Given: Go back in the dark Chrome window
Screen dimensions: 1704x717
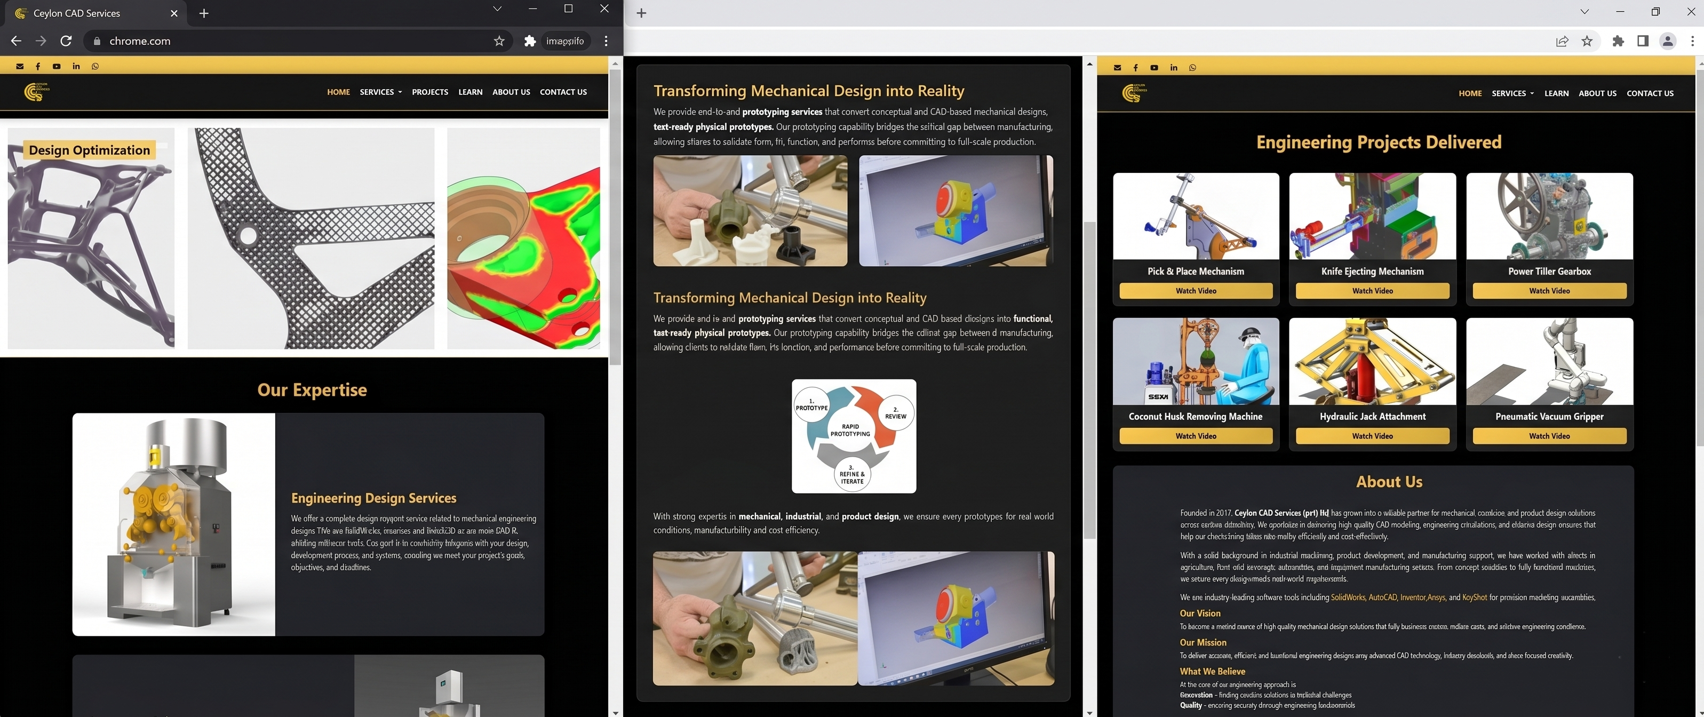Looking at the screenshot, I should pyautogui.click(x=17, y=41).
